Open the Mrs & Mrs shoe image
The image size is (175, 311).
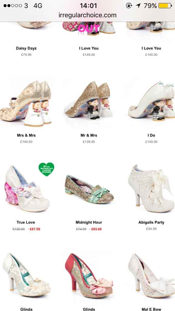coord(26,104)
